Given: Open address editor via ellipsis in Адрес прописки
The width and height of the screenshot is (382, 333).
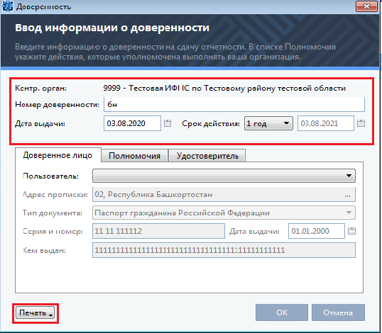Looking at the screenshot, I should (x=348, y=195).
